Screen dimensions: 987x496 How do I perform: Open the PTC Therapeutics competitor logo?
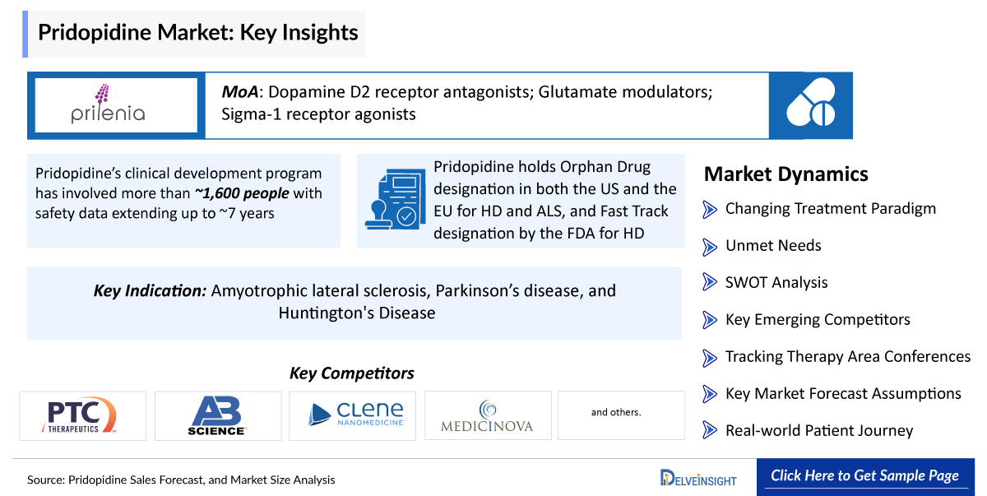[83, 415]
